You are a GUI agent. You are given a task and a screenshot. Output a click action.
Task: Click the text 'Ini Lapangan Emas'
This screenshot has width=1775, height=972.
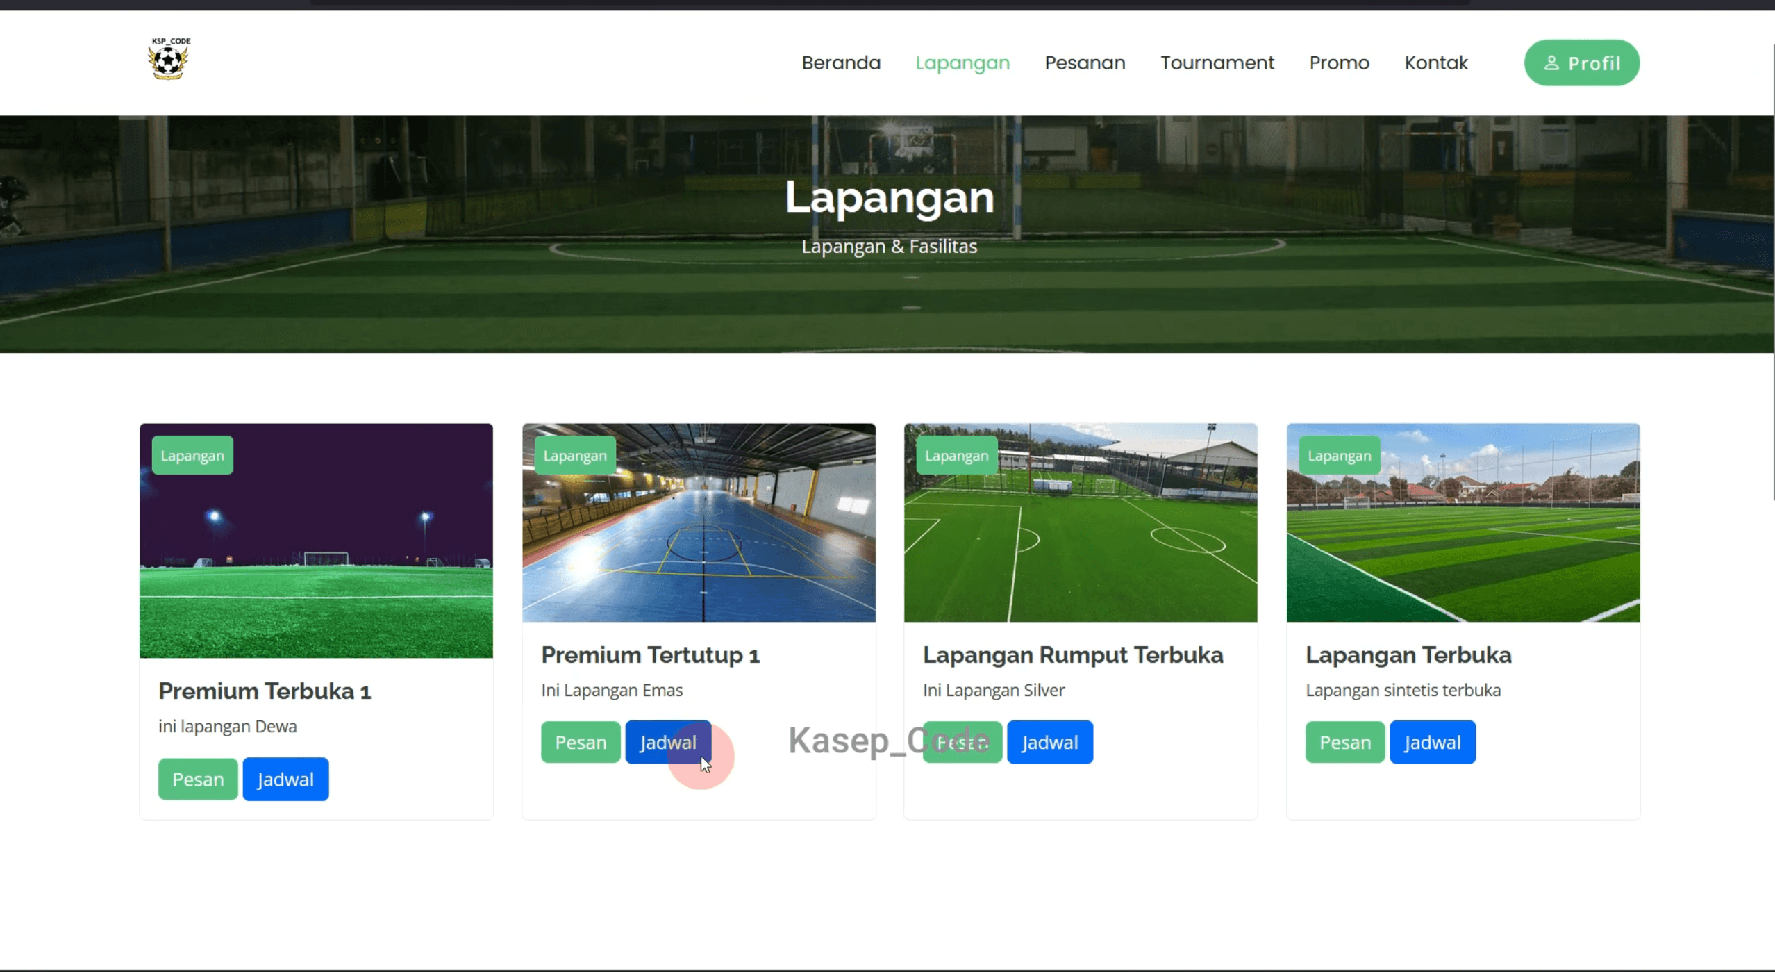(612, 690)
